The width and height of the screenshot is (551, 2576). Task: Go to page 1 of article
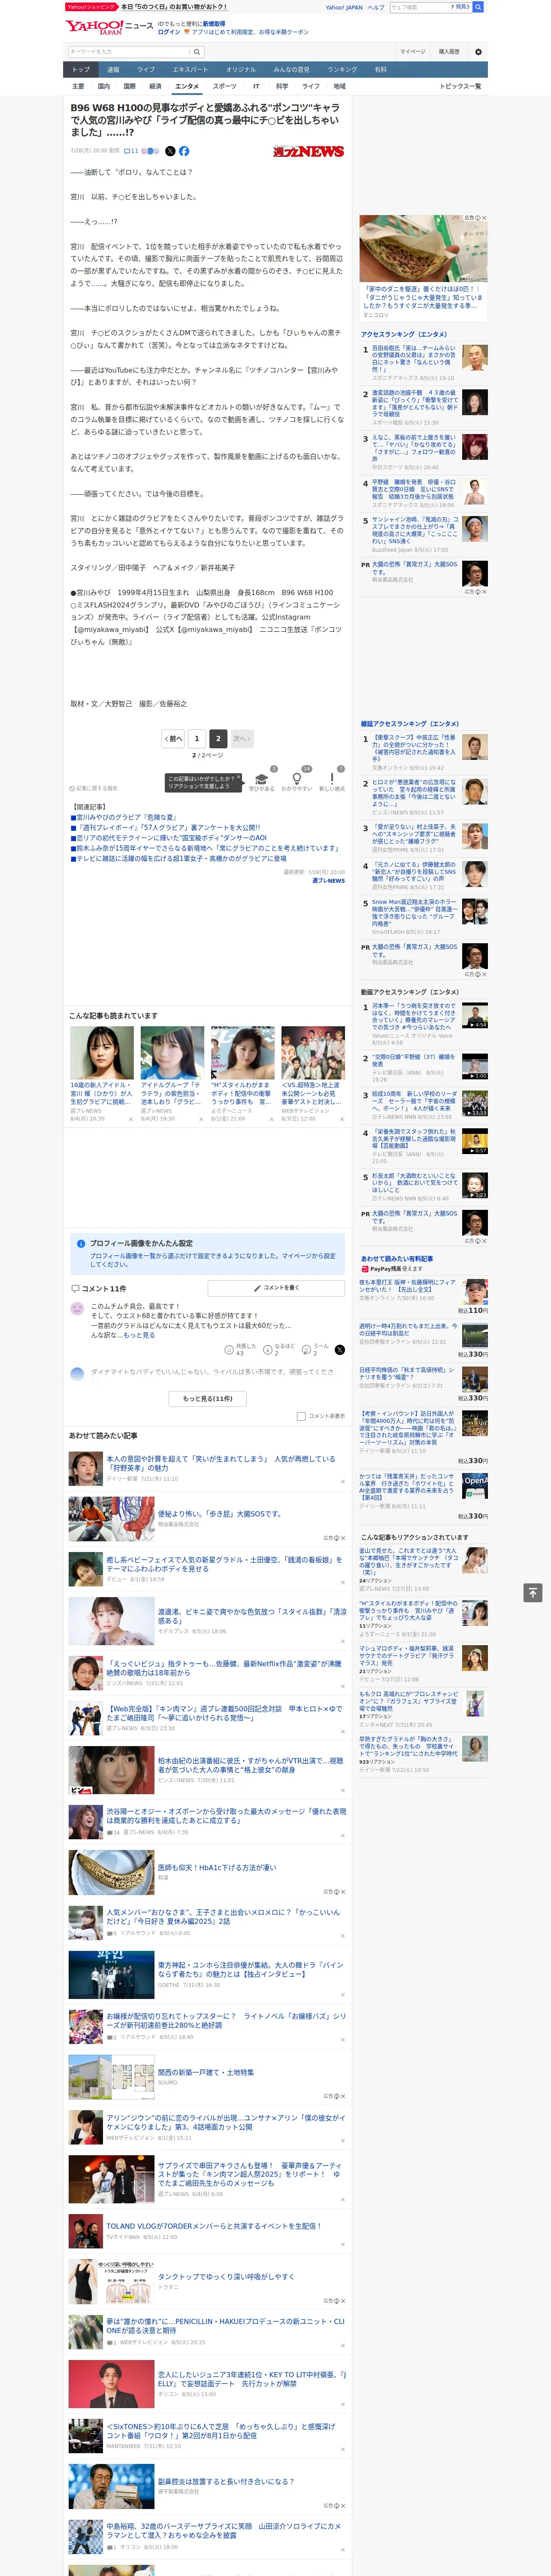196,738
